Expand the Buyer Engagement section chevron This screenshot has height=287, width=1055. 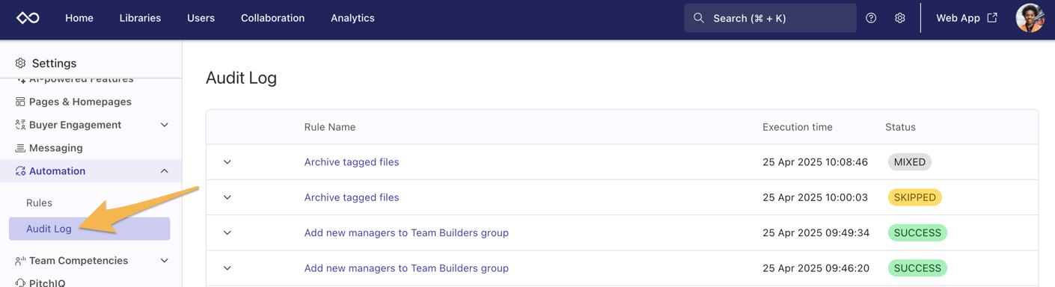click(165, 125)
